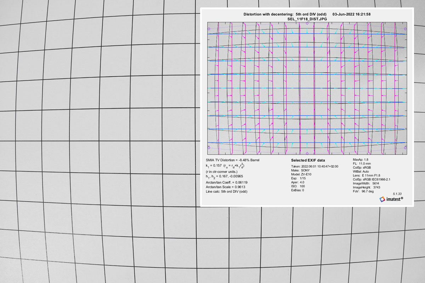
Task: Click the bottom-center purple diamond marker
Action: pos(307,153)
